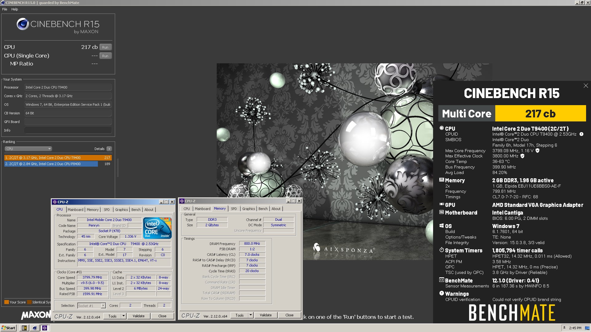
Task: Click the Max Effective Clock verified shield icon
Action: (x=522, y=156)
